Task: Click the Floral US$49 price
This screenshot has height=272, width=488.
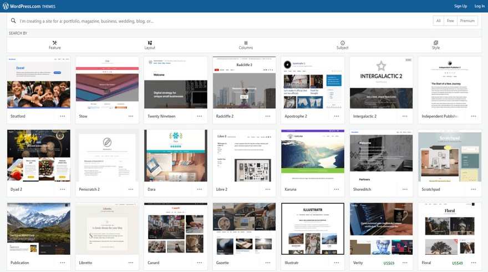Action: coord(457,263)
